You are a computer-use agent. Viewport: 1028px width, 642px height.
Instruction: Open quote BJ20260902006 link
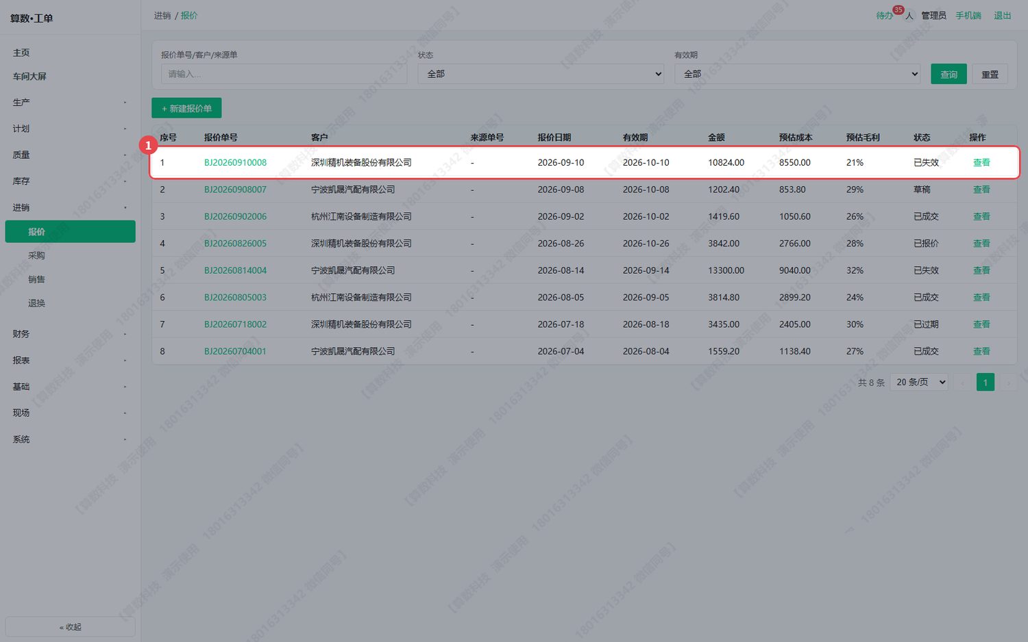(235, 216)
